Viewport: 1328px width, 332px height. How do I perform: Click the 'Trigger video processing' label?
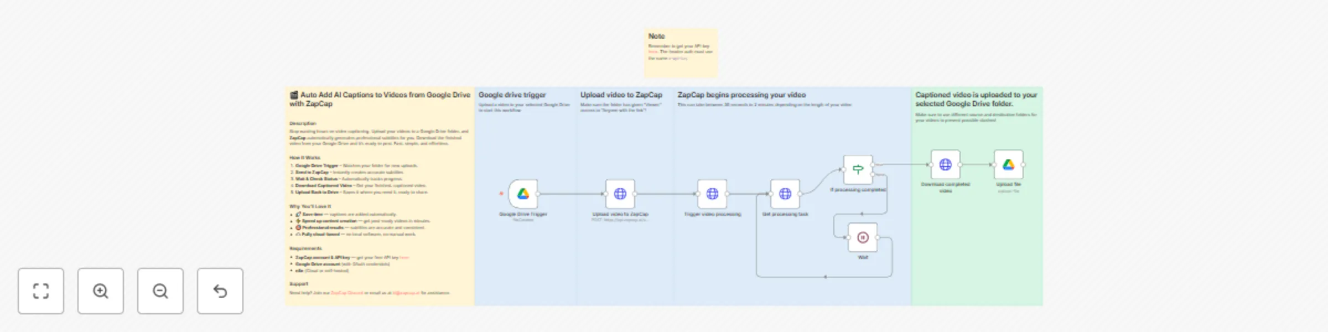pos(712,214)
